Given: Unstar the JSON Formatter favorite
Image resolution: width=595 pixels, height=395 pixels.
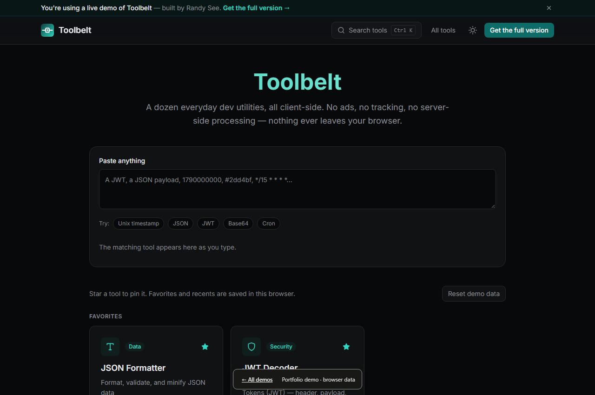Looking at the screenshot, I should [205, 347].
